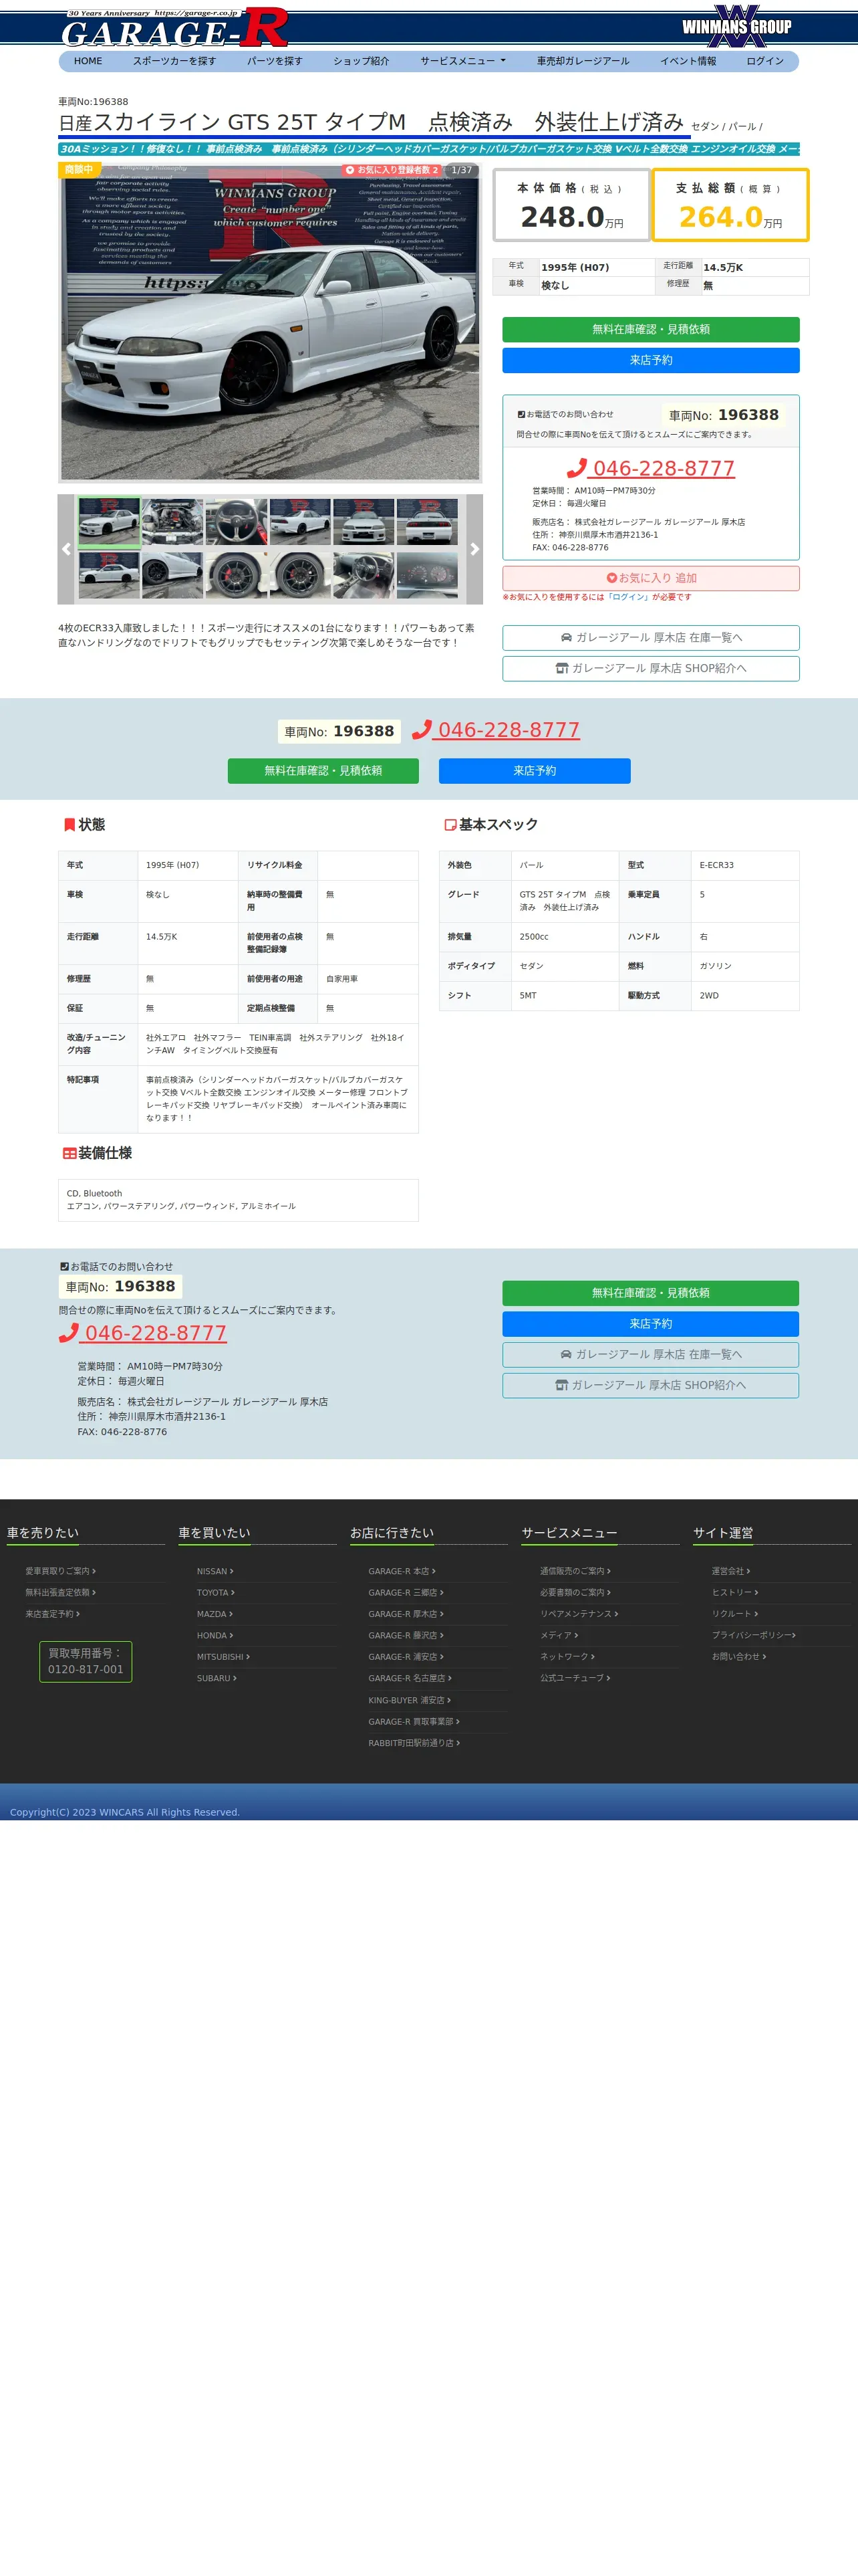The height and width of the screenshot is (2576, 858).
Task: Open RABBIT町田駅前通り店 footer link
Action: (414, 1743)
